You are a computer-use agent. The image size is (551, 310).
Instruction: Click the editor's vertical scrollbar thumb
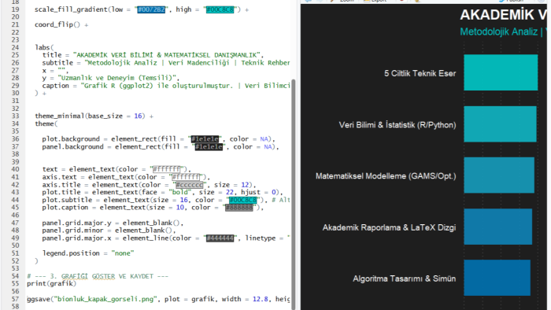click(x=294, y=194)
